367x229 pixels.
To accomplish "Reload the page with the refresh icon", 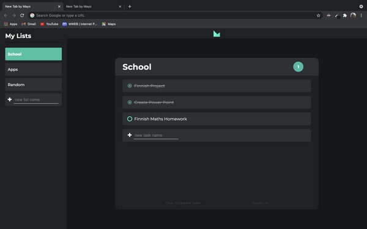I will click(22, 15).
